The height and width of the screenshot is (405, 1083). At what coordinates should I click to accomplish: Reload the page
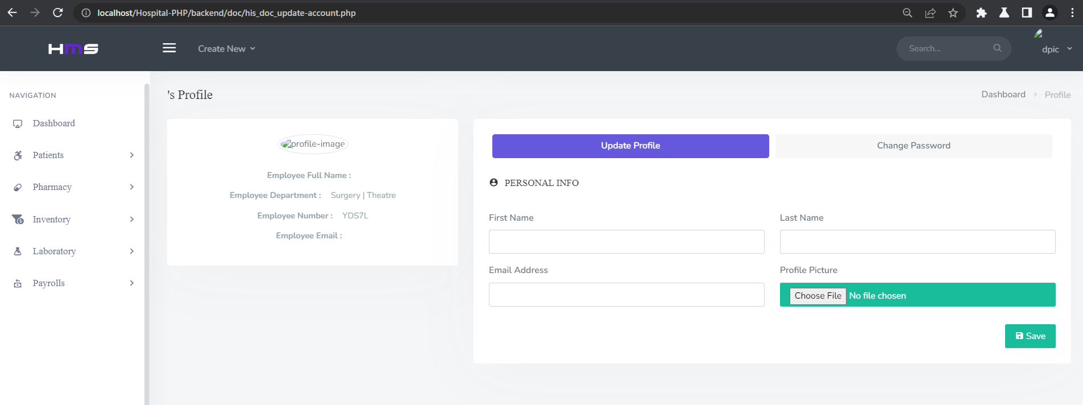click(x=58, y=13)
